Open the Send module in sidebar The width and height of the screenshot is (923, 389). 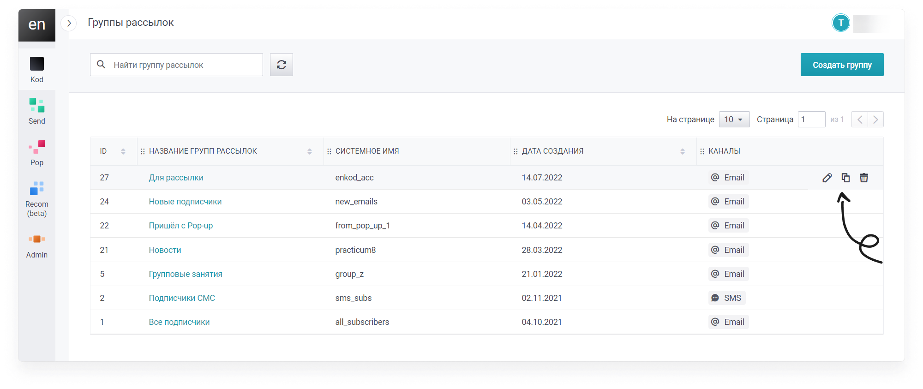point(37,111)
